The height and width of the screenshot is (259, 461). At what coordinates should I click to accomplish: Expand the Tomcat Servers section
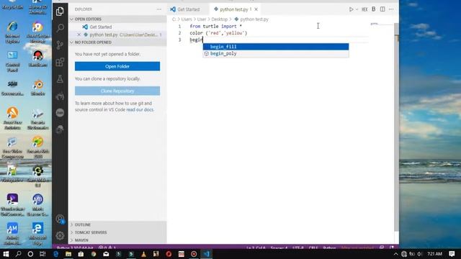coord(117,232)
